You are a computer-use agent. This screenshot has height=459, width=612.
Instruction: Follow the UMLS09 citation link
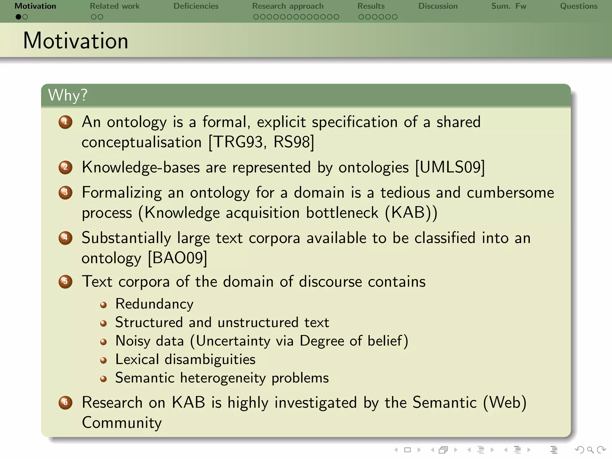(450, 167)
